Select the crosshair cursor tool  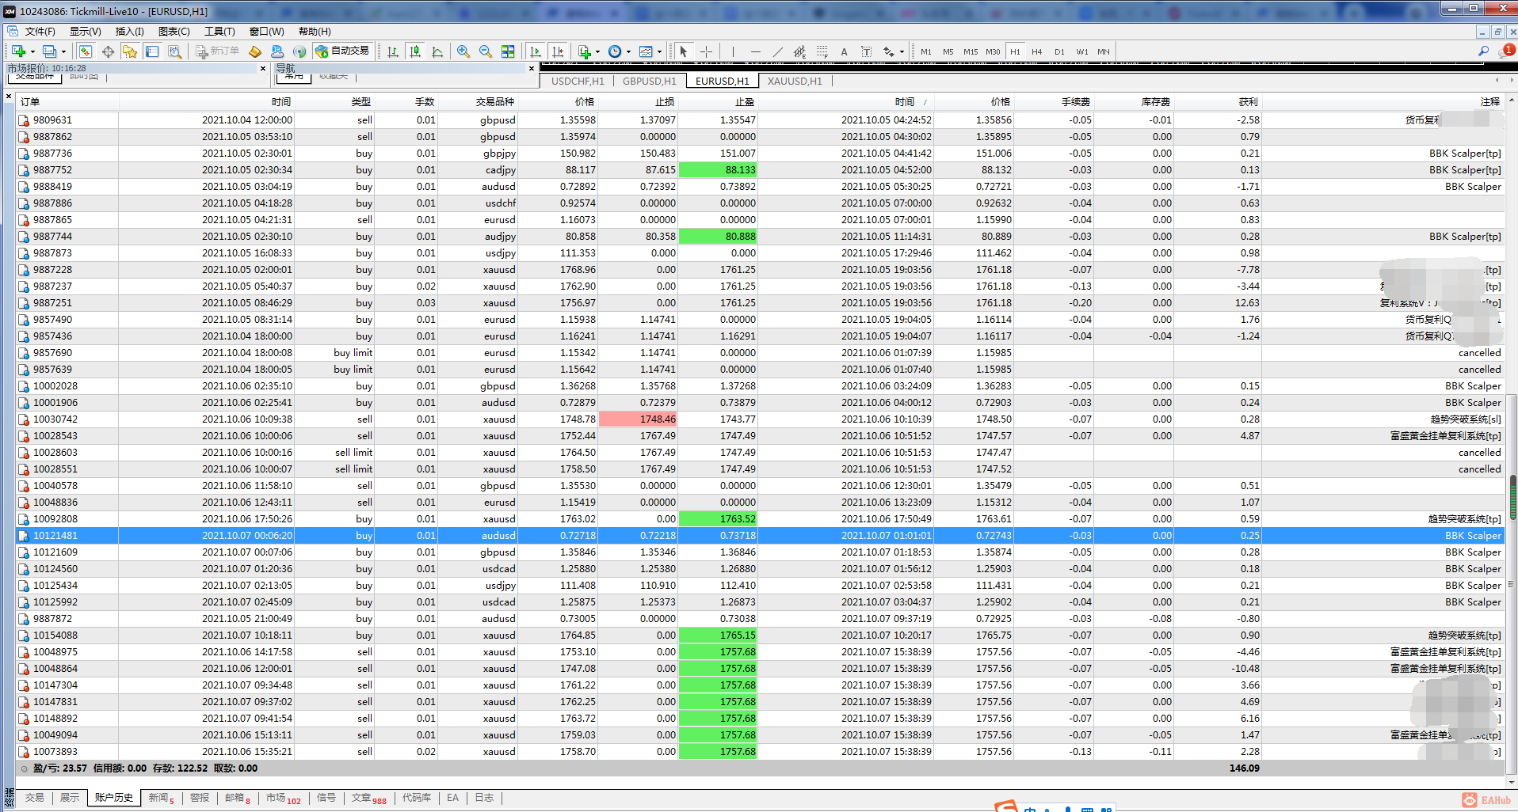click(x=706, y=51)
